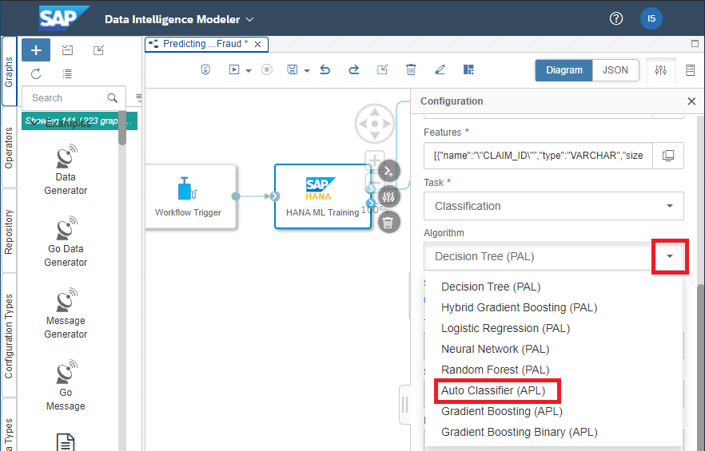Select the HANA ML Training operator node
Image resolution: width=705 pixels, height=451 pixels.
coord(322,196)
